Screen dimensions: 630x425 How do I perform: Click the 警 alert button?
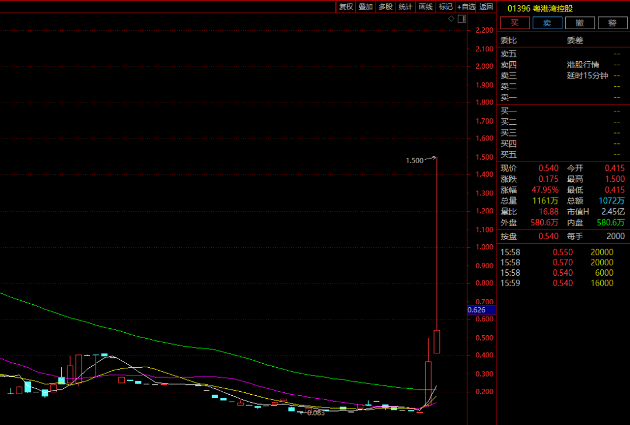coord(612,23)
